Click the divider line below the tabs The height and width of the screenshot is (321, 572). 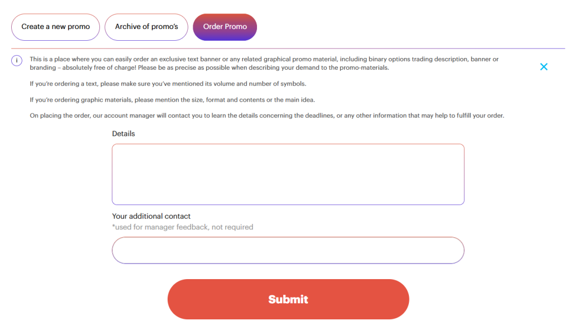point(288,48)
